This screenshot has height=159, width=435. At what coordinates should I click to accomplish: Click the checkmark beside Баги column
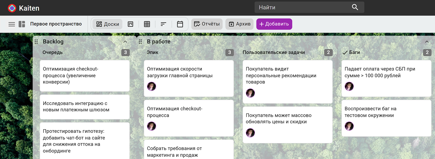(345, 52)
